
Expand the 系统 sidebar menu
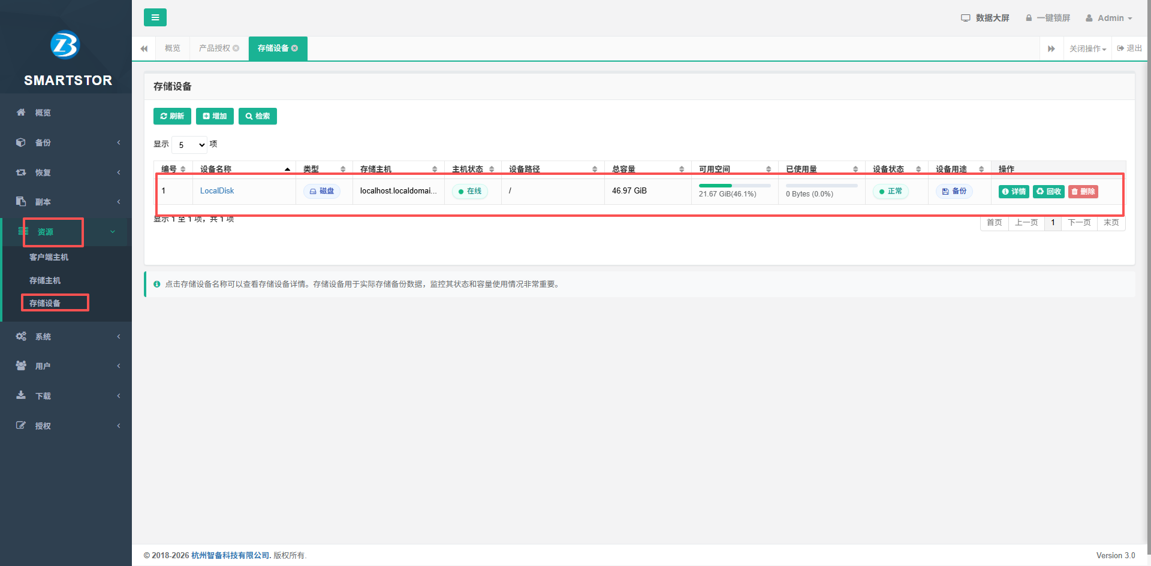click(x=66, y=337)
